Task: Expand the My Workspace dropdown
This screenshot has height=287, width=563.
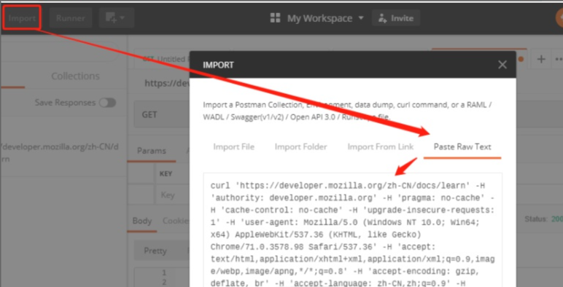Action: click(x=325, y=18)
